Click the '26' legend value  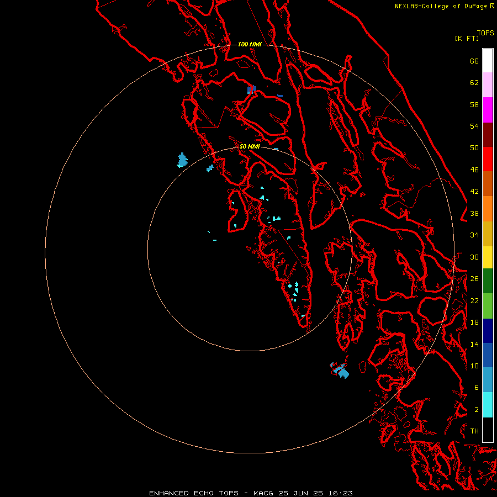(x=474, y=279)
